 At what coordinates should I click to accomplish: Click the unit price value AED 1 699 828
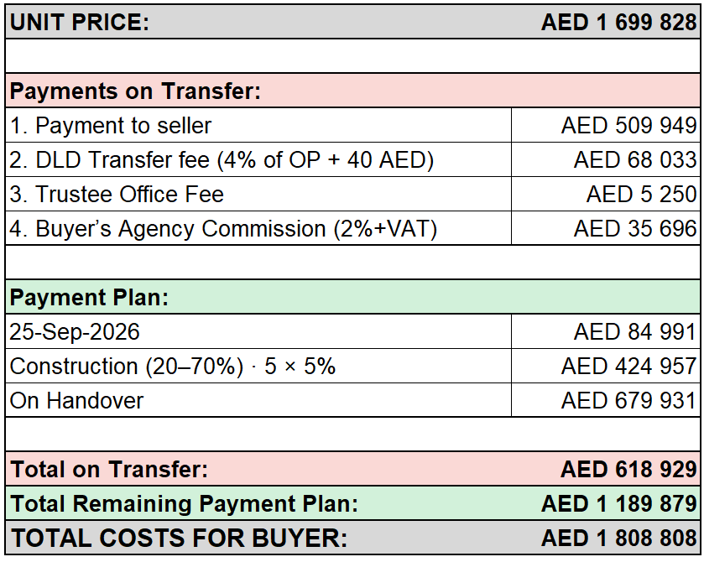(618, 22)
